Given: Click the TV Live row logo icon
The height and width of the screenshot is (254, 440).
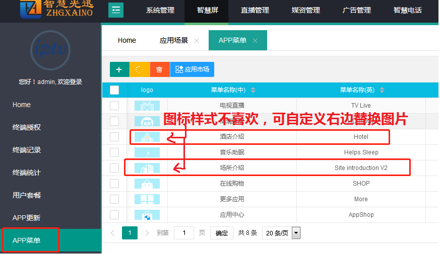Looking at the screenshot, I should tap(147, 106).
